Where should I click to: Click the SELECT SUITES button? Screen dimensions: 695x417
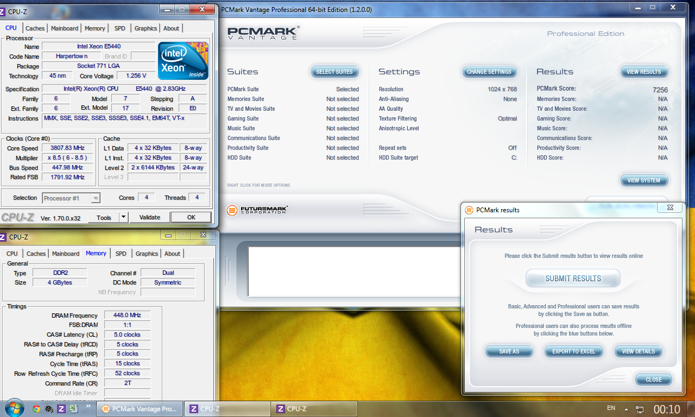334,72
